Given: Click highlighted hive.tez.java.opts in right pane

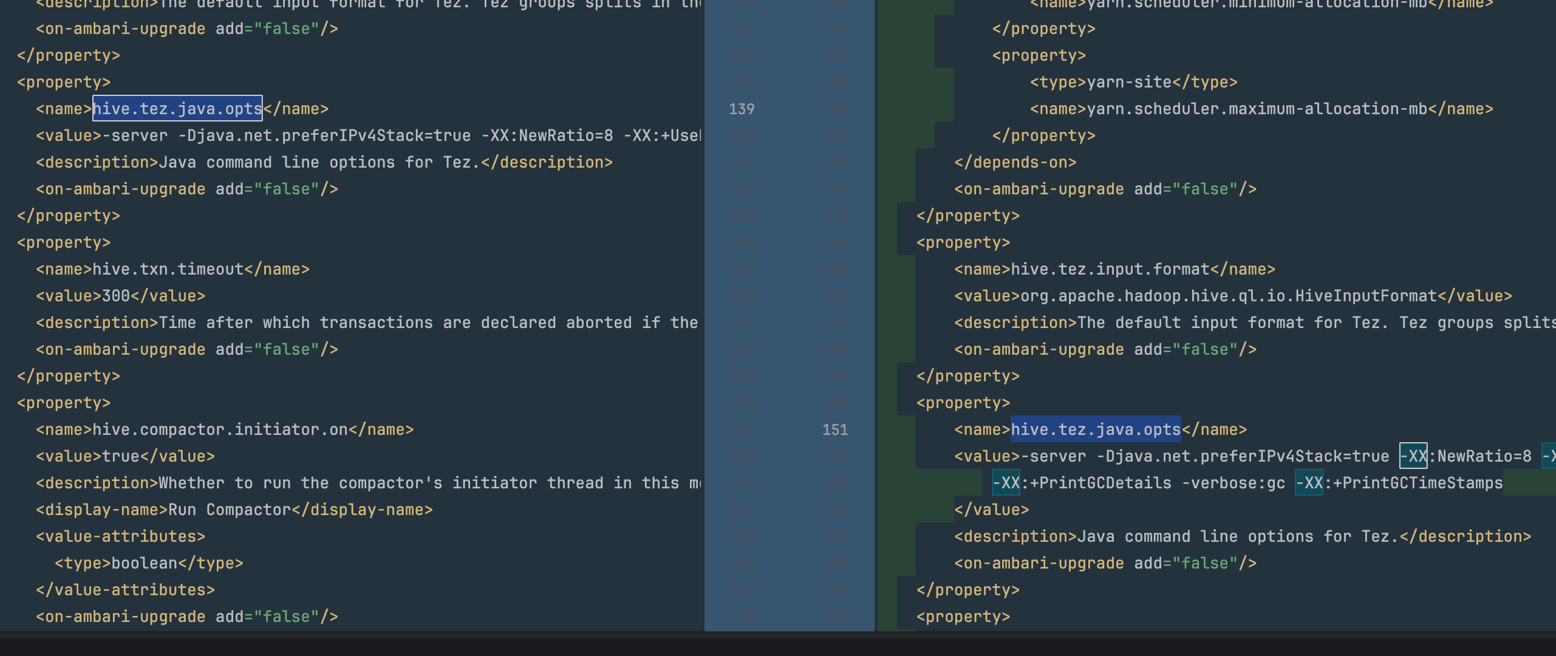Looking at the screenshot, I should click(x=1095, y=429).
